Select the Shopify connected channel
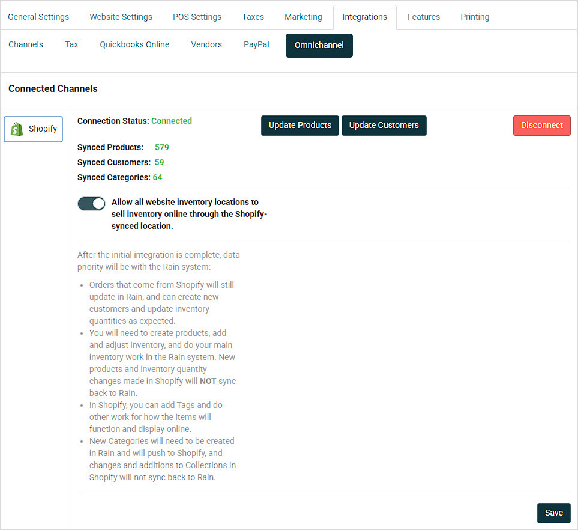578x530 pixels. (33, 129)
